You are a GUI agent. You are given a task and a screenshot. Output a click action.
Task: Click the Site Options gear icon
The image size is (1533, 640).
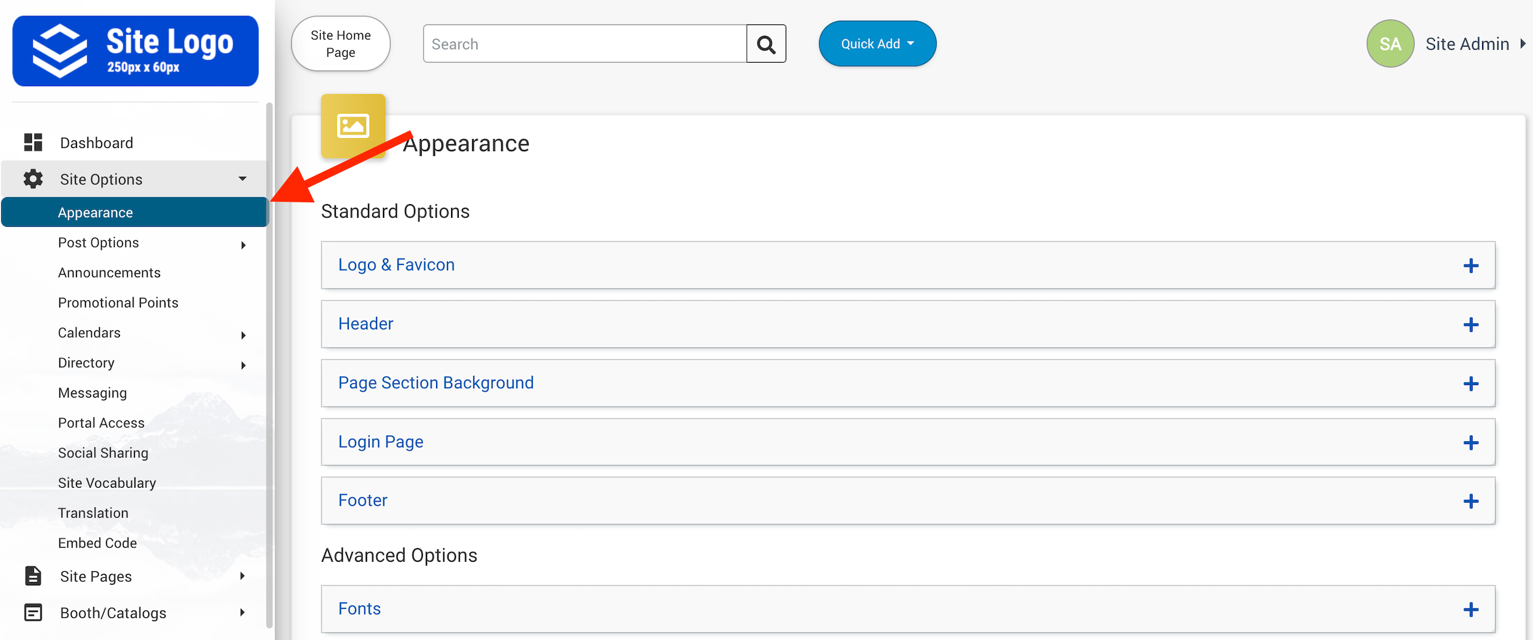33,179
